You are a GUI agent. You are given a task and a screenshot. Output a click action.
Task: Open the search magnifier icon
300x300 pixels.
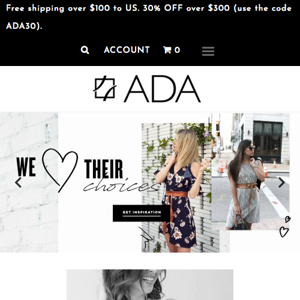pyautogui.click(x=85, y=50)
